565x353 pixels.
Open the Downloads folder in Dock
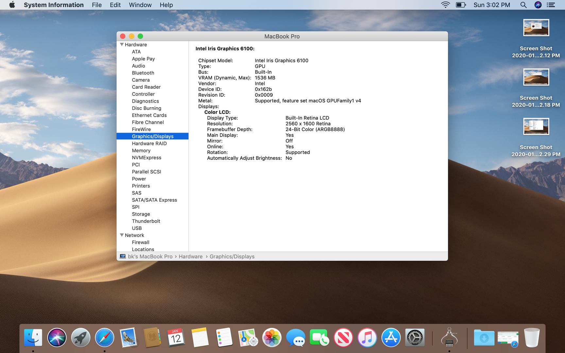tap(484, 338)
